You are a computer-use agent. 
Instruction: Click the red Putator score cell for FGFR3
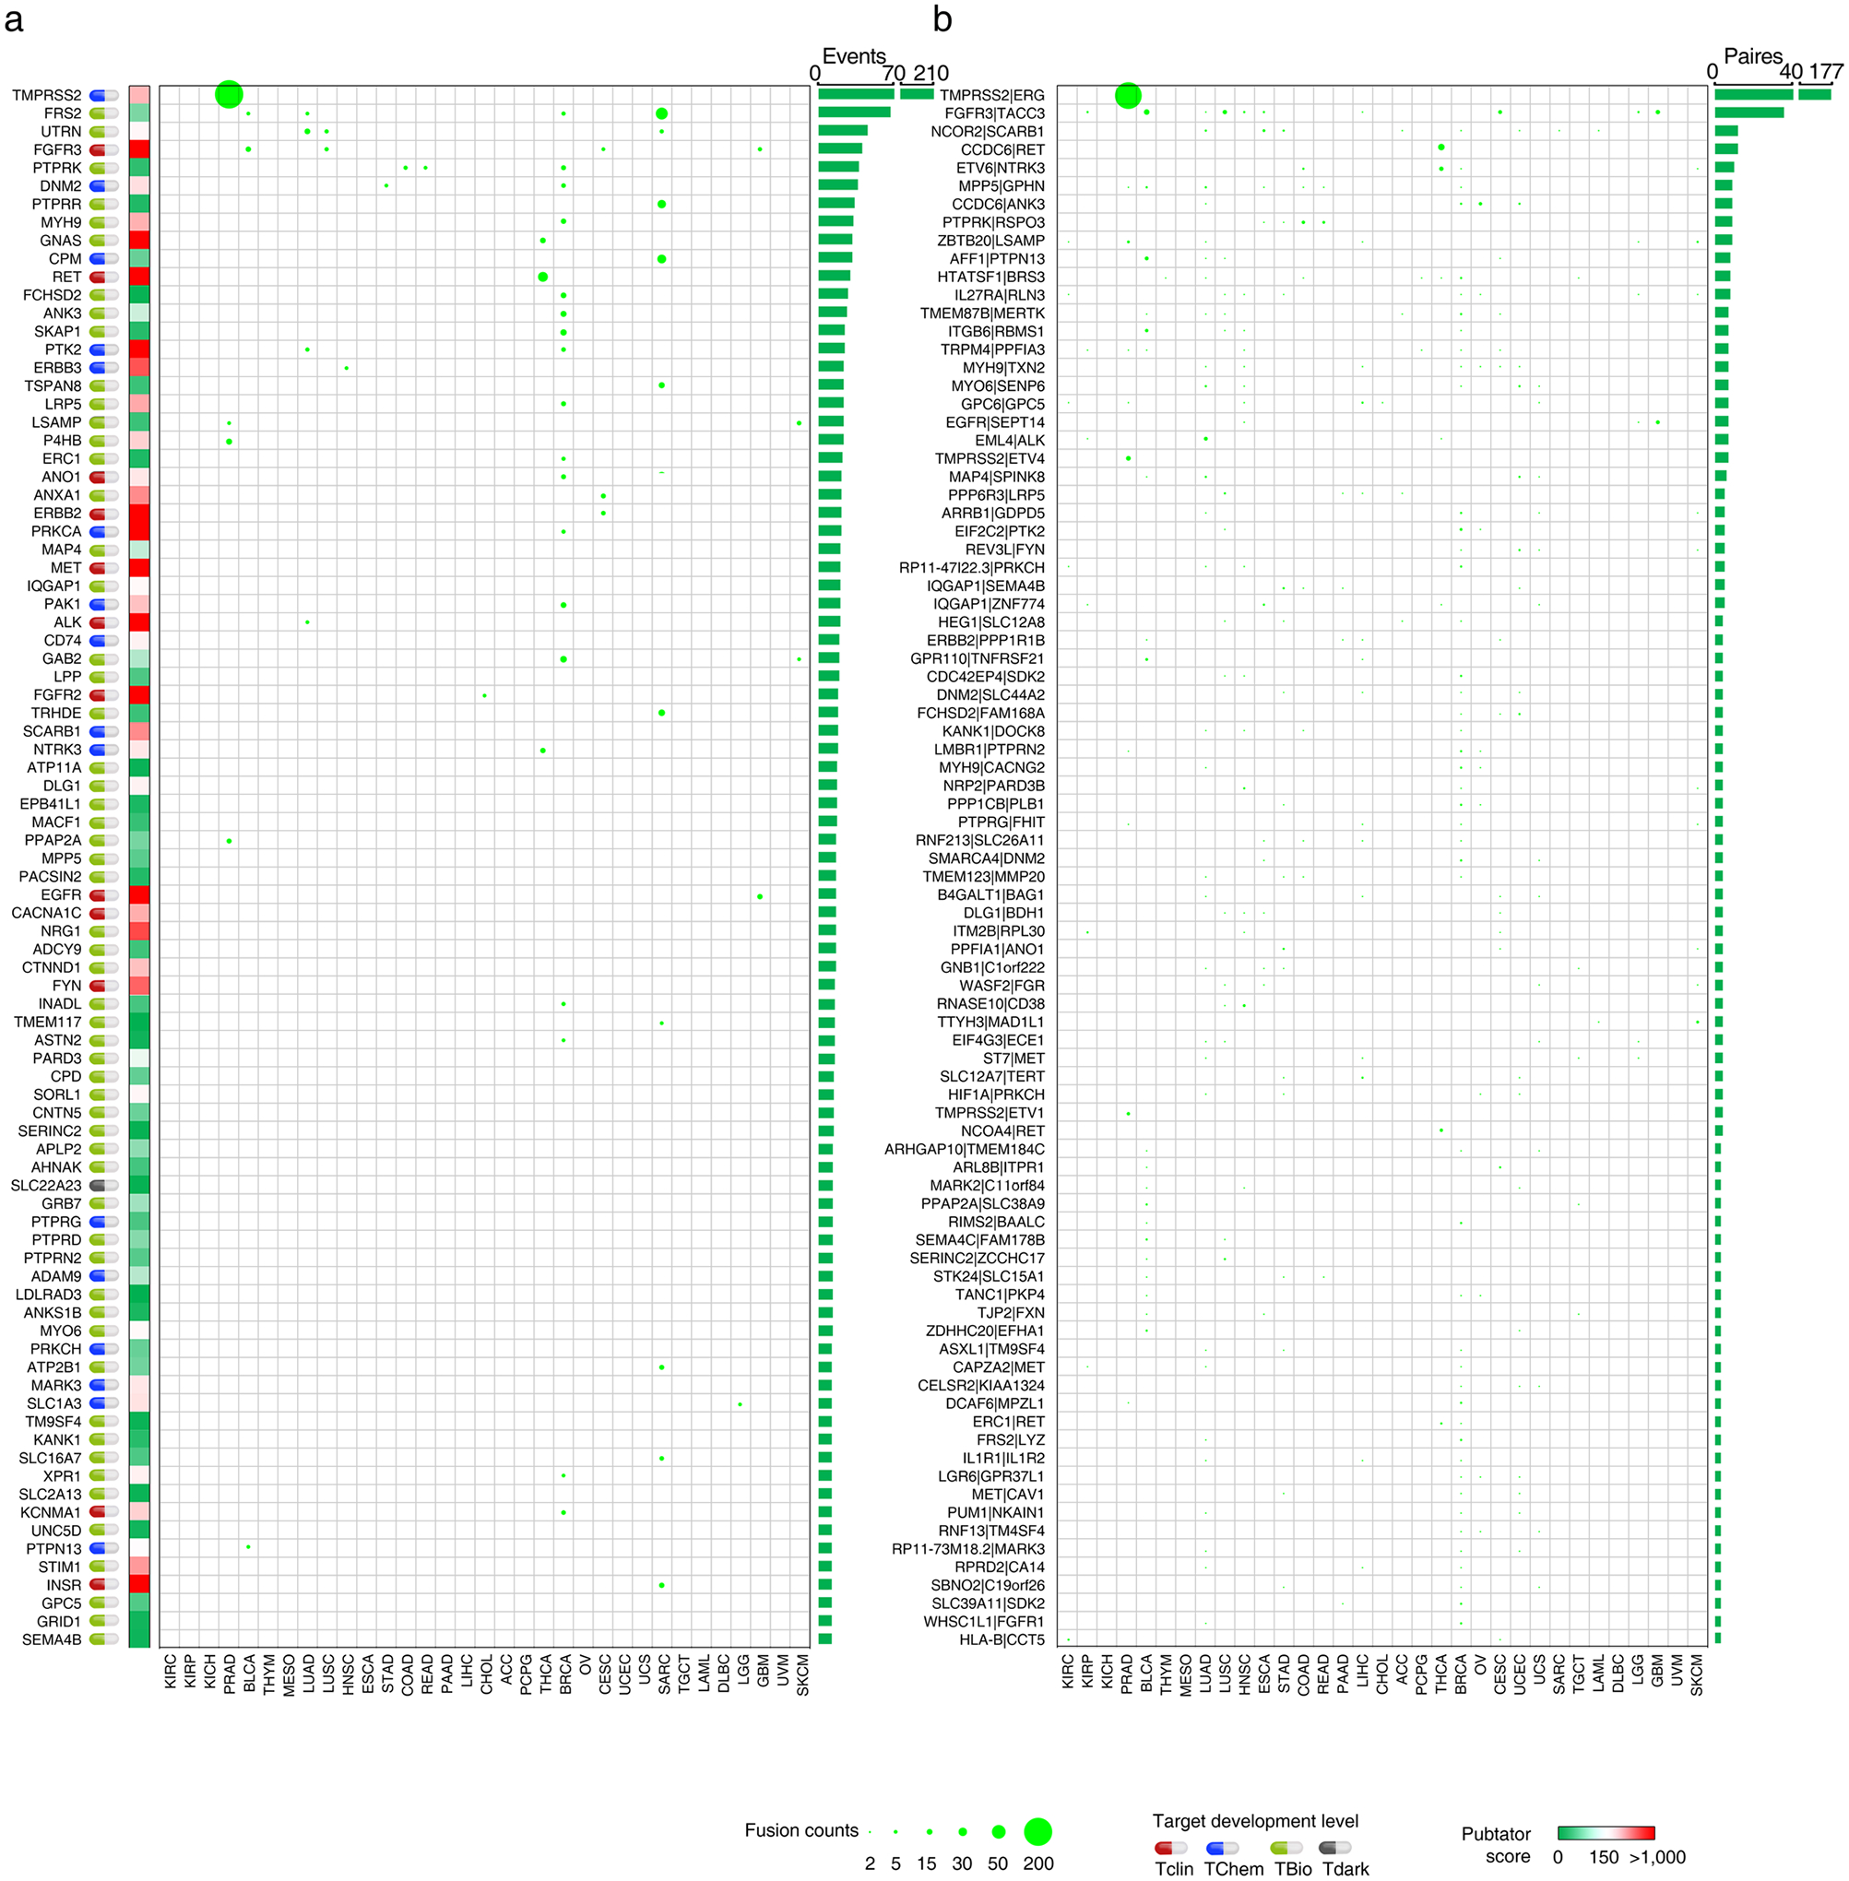[x=139, y=149]
